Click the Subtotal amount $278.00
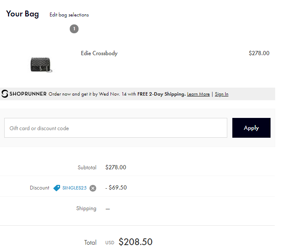 pos(116,167)
